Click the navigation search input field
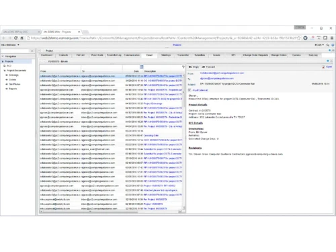The width and height of the screenshot is (336, 252). click(15, 51)
